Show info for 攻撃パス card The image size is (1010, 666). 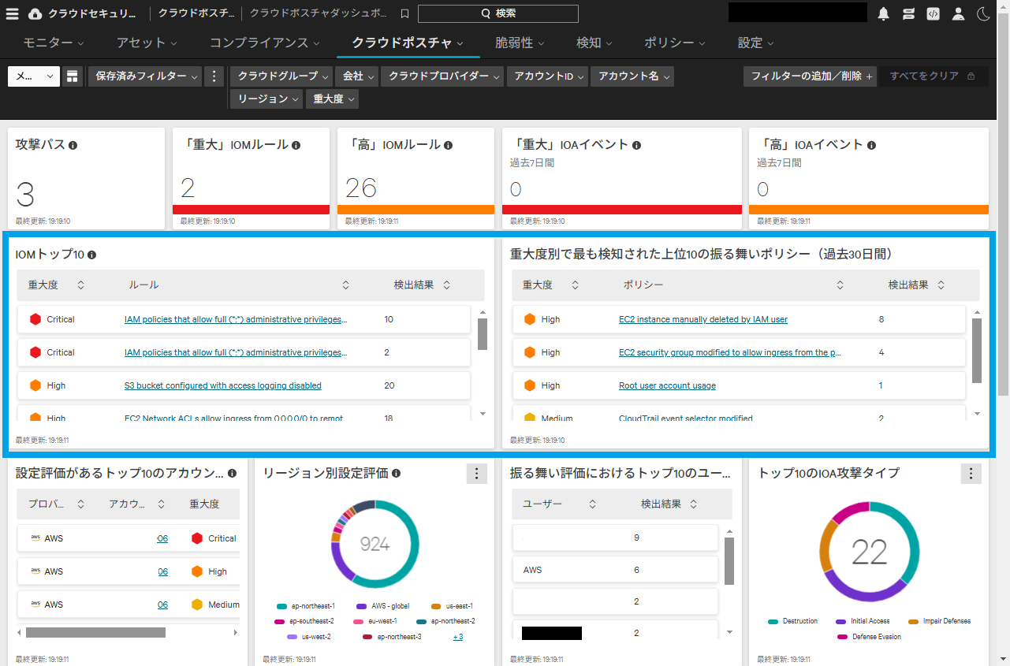tap(73, 145)
